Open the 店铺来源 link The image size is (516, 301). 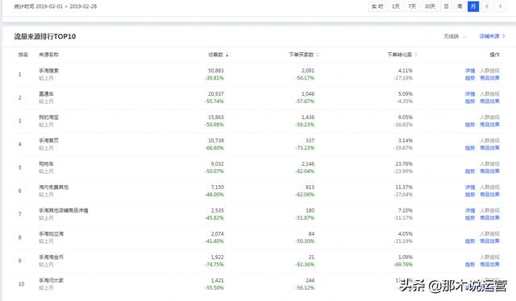492,36
